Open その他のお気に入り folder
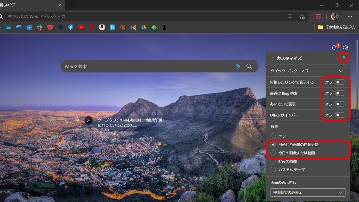Viewport: 359px width, 202px height. pos(337,27)
